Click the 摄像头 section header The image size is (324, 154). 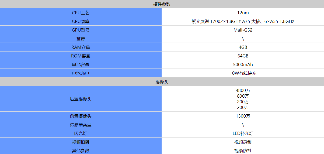tap(162, 82)
